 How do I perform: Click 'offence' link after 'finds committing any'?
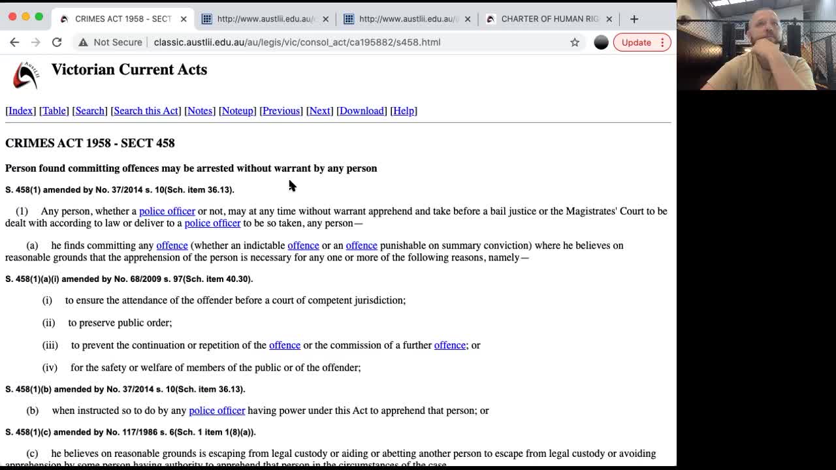[x=172, y=245]
